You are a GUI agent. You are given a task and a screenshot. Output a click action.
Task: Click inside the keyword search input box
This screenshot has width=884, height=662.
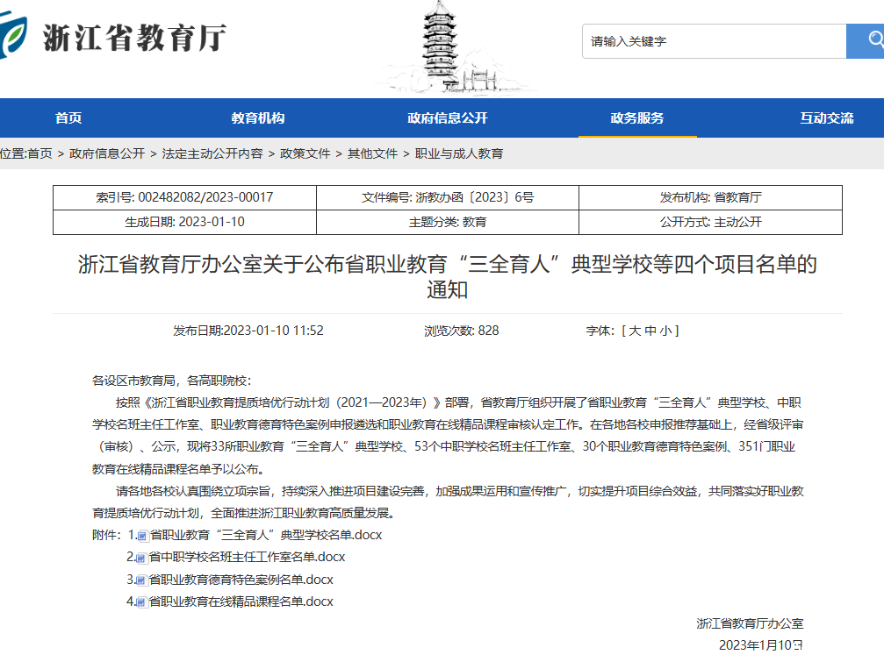[x=711, y=40]
